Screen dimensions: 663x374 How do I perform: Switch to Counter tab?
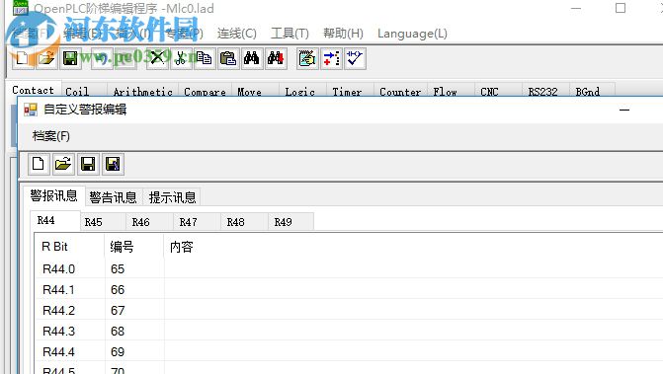click(x=400, y=91)
